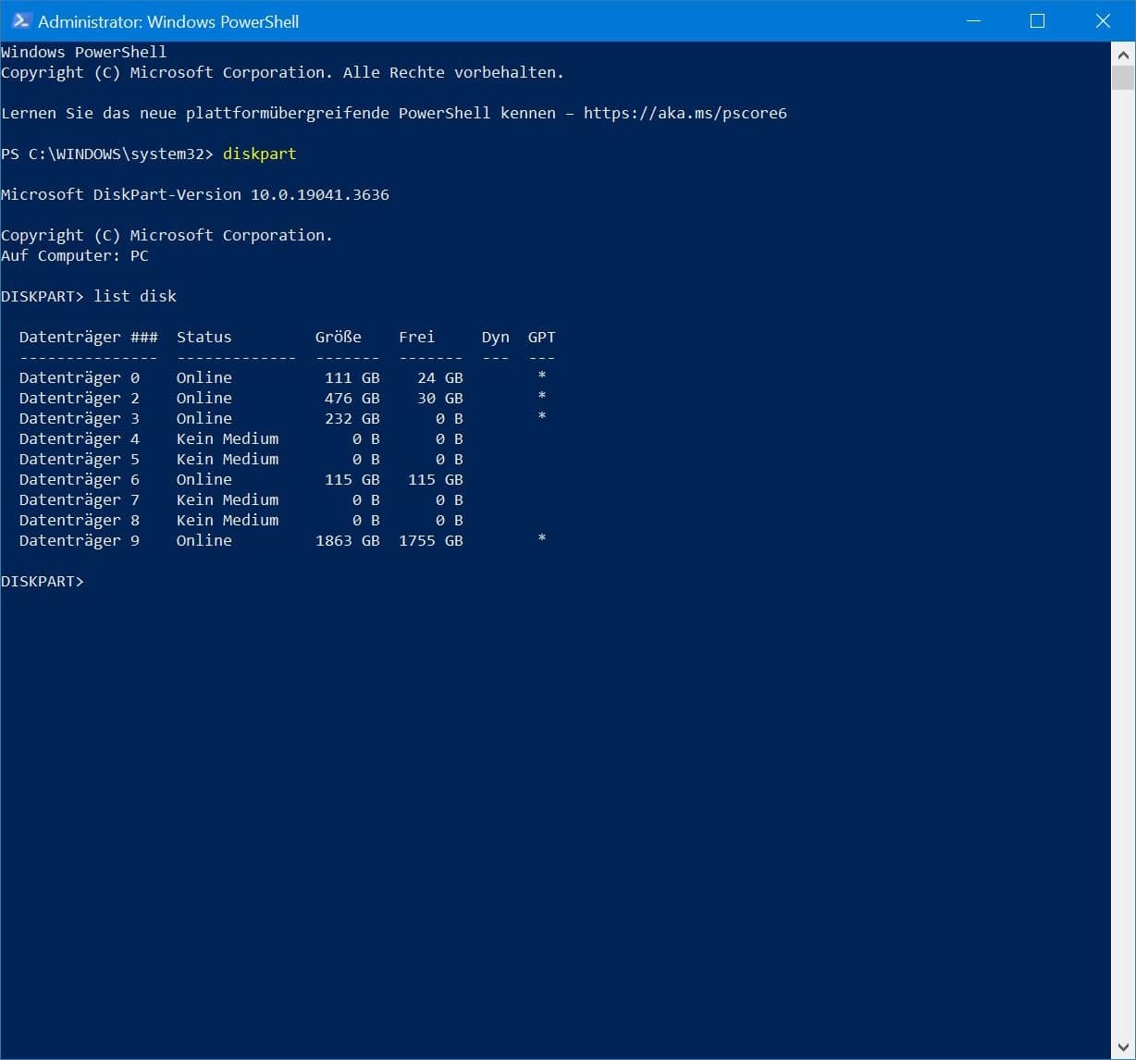Click the '30 GB' free value

click(x=440, y=398)
